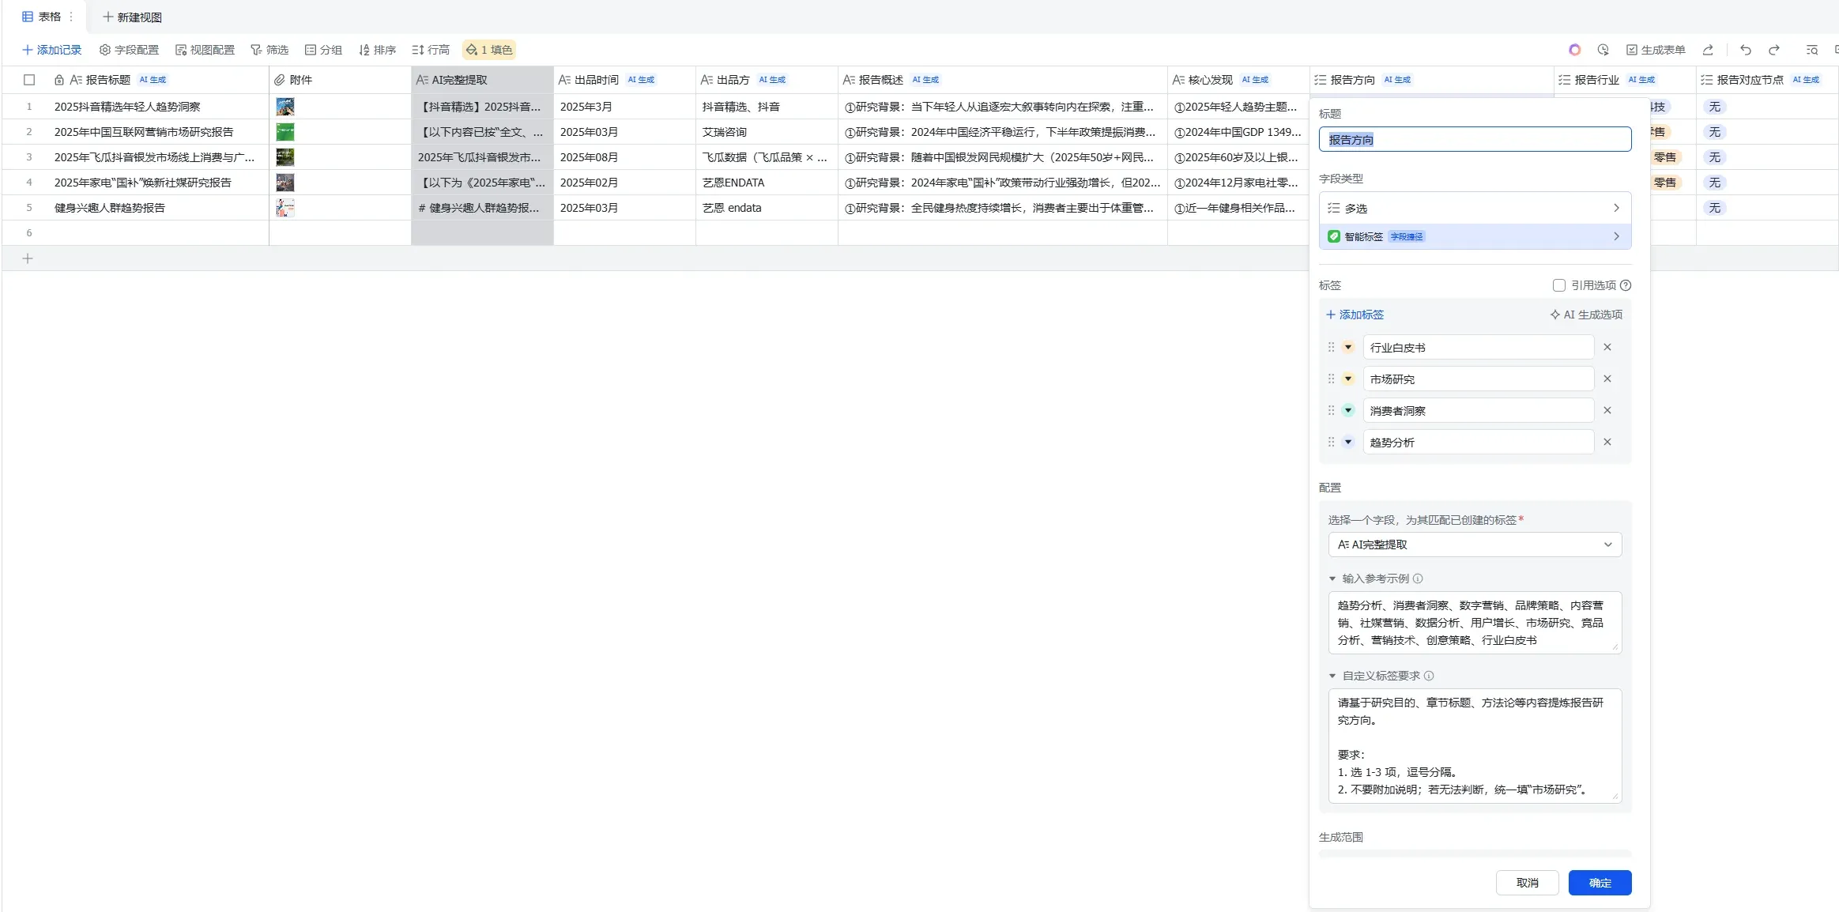1839x912 pixels.
Task: Open color picker for 市场研究 tag
Action: (x=1348, y=379)
